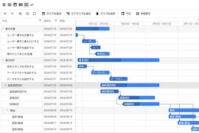Toggle 詳細表示 view

pyautogui.click(x=143, y=14)
